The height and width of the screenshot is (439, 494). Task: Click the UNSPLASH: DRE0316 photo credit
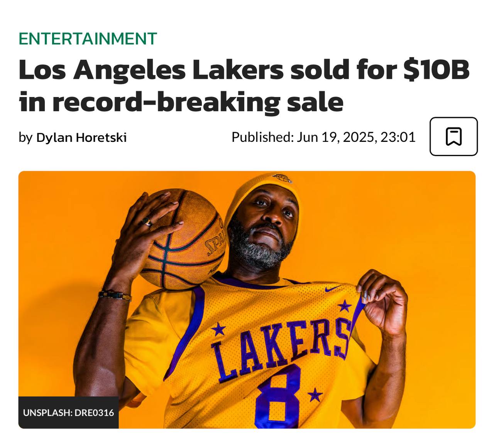coord(69,412)
